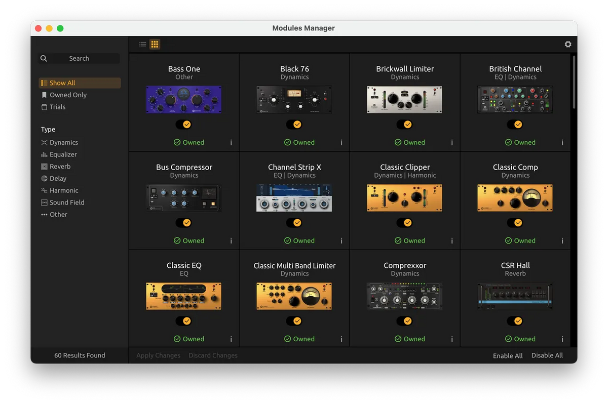Select the Equalizer type filter icon
The image size is (608, 404).
tap(44, 154)
